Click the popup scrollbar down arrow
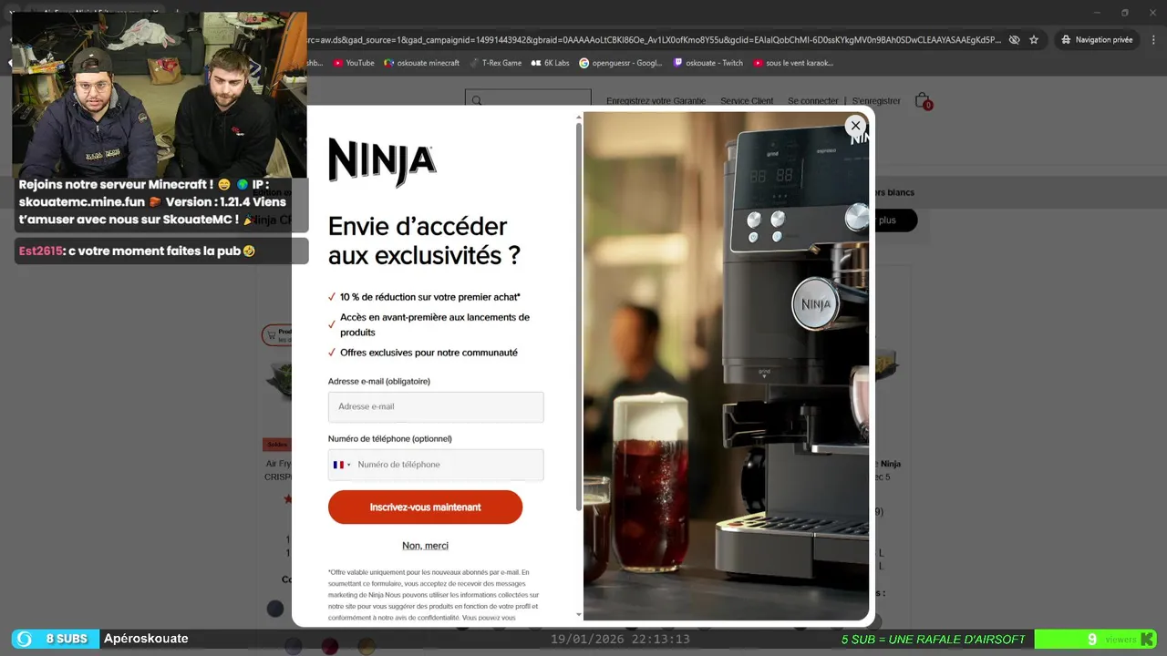1167x656 pixels. point(578,615)
